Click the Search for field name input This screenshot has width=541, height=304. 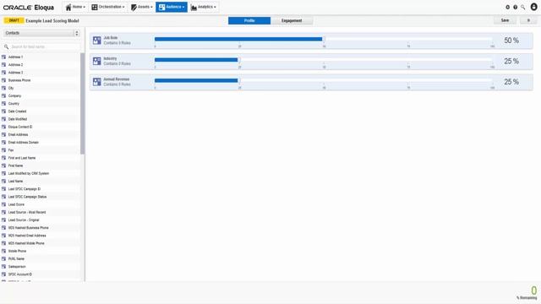(41, 46)
